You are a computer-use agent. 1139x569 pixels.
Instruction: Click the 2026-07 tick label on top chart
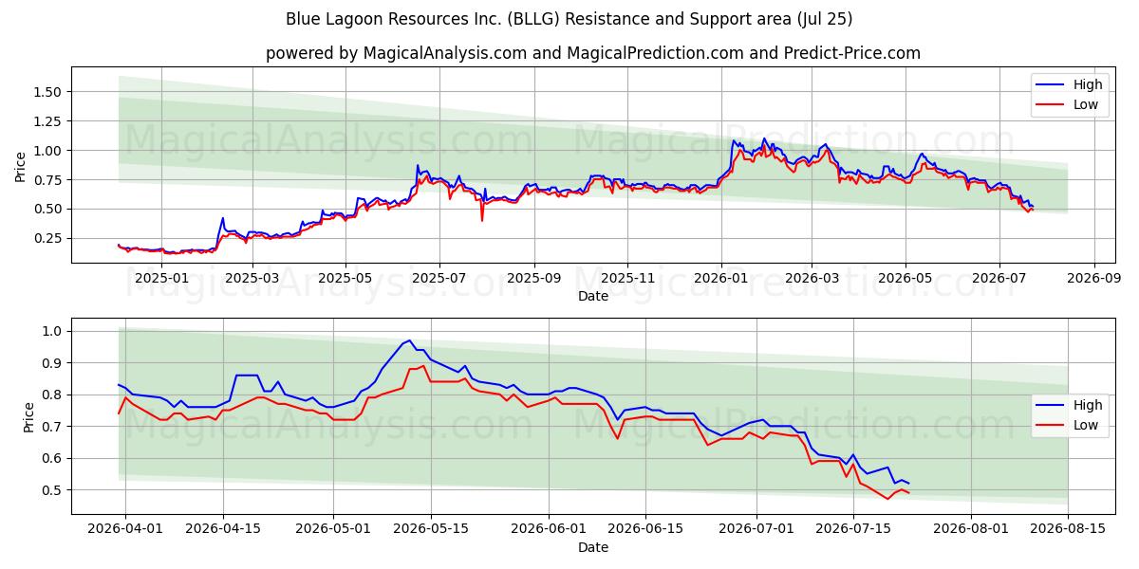[x=999, y=278]
